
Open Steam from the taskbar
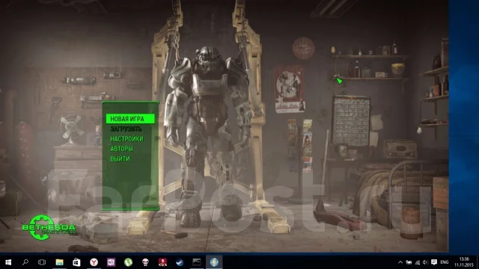click(180, 262)
